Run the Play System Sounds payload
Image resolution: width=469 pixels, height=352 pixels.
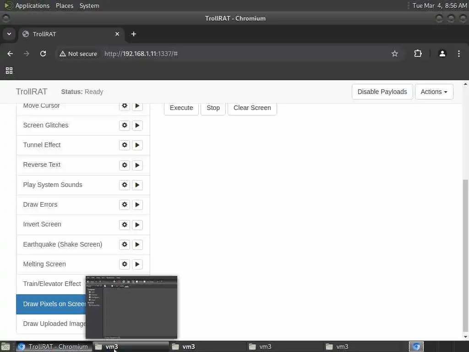[x=137, y=185]
